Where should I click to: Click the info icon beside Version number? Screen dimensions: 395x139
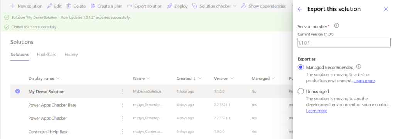pyautogui.click(x=336, y=26)
